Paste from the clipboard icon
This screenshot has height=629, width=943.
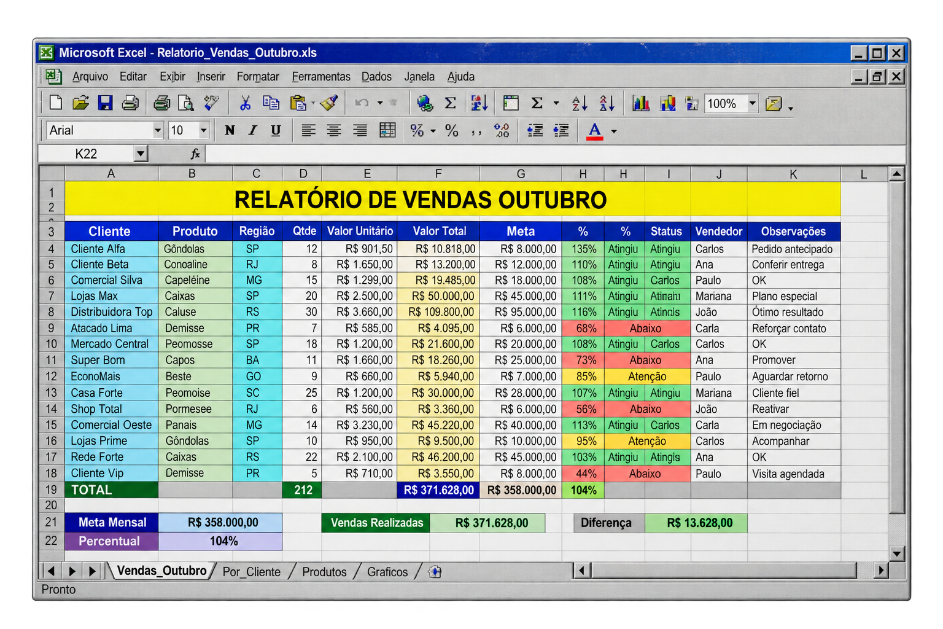[x=298, y=103]
